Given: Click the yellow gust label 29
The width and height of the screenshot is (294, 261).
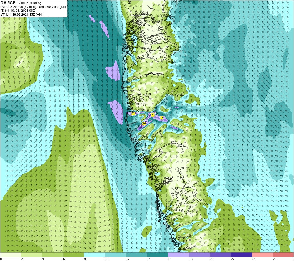Looking at the screenshot, I should (162, 117).
